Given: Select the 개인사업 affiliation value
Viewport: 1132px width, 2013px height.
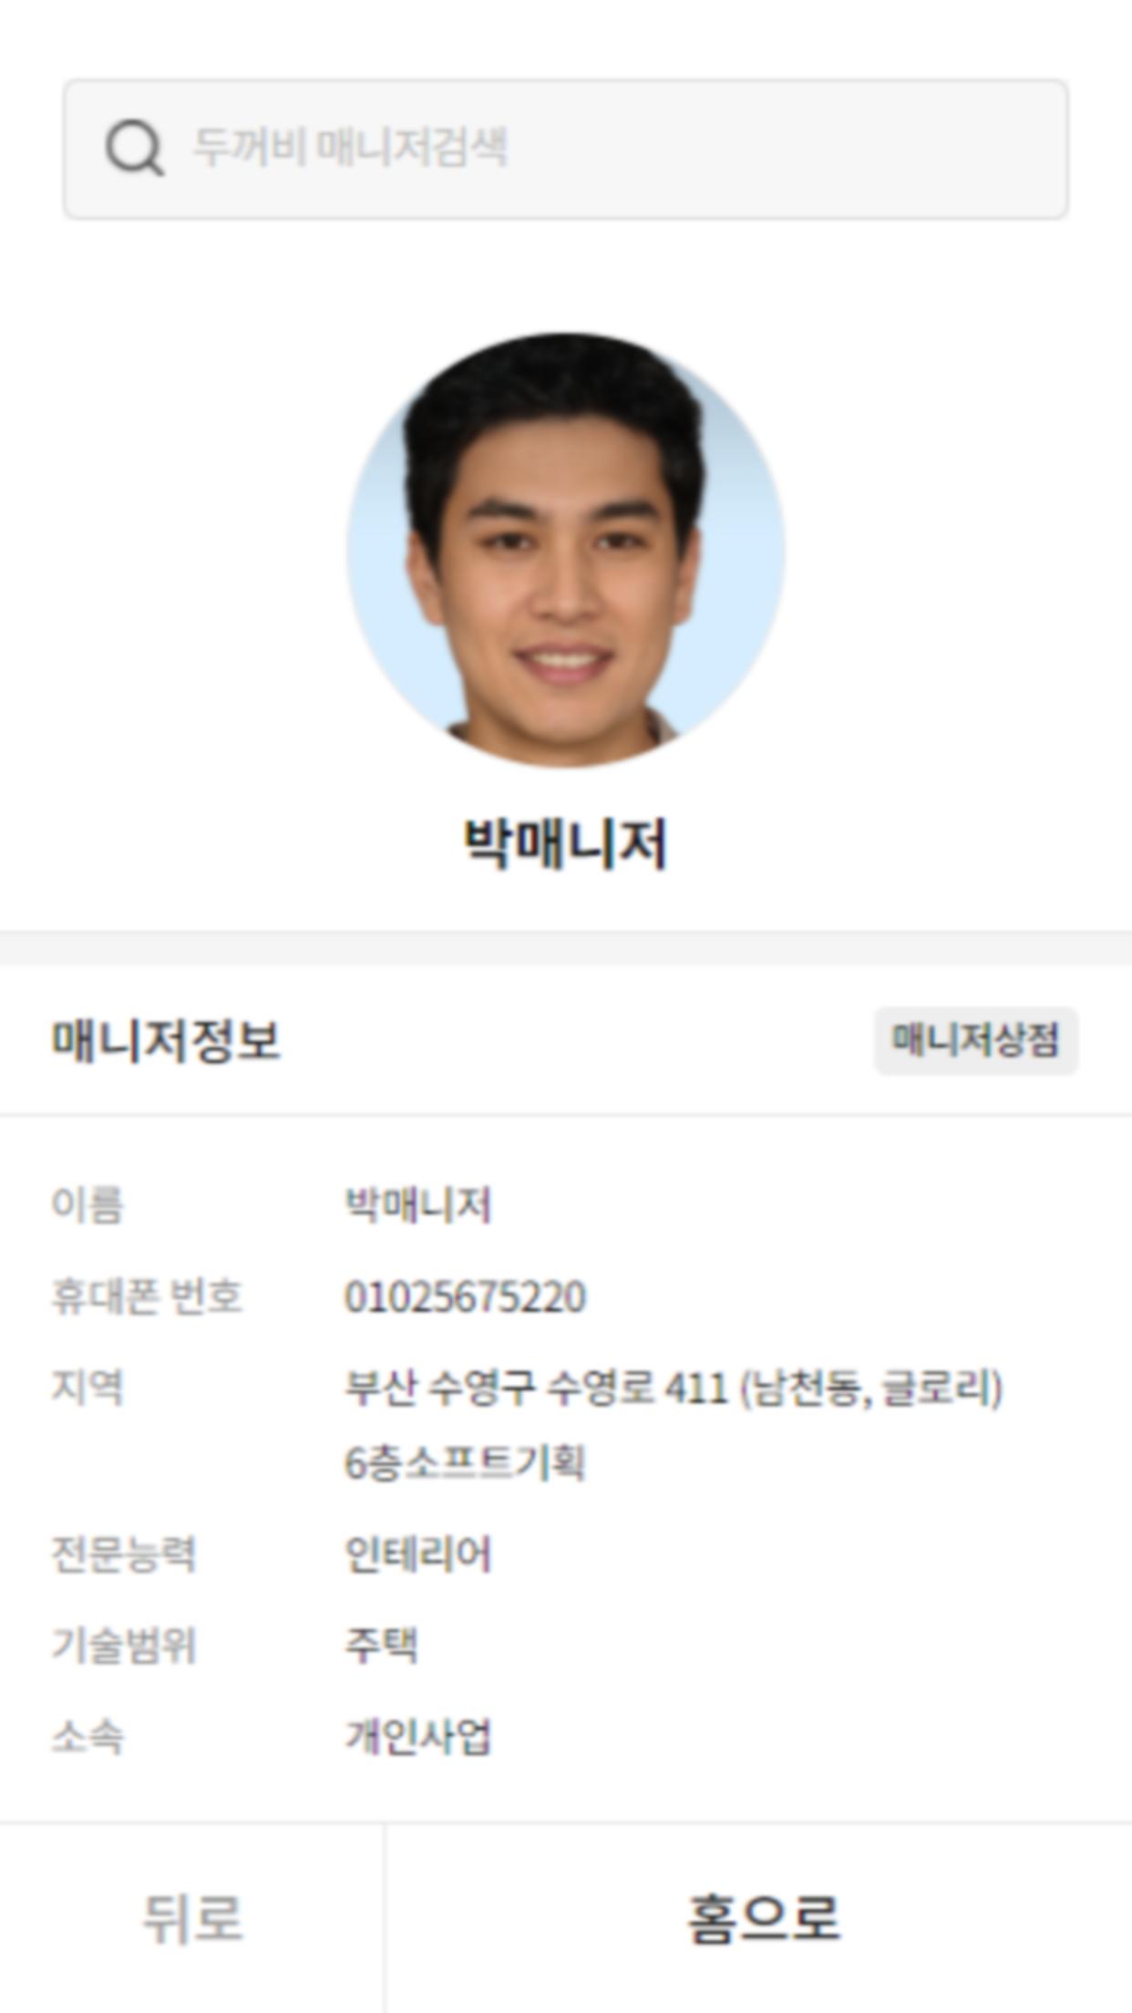Looking at the screenshot, I should click(x=417, y=1736).
